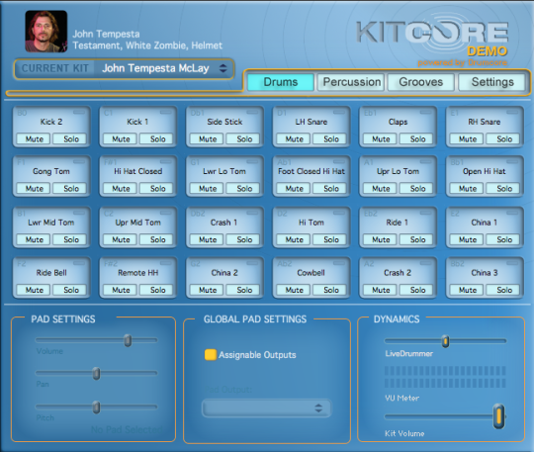Image resolution: width=534 pixels, height=452 pixels.
Task: Click the LiveDrummer slider handle
Action: click(x=445, y=341)
